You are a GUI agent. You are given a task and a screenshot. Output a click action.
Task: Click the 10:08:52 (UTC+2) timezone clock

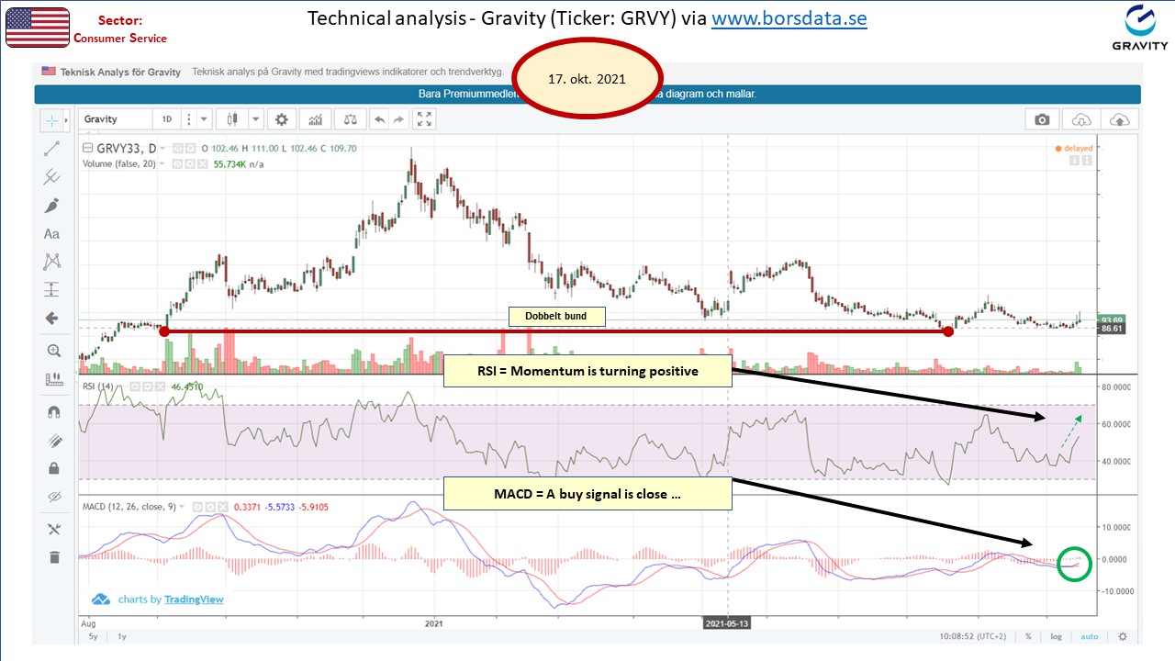pyautogui.click(x=975, y=636)
